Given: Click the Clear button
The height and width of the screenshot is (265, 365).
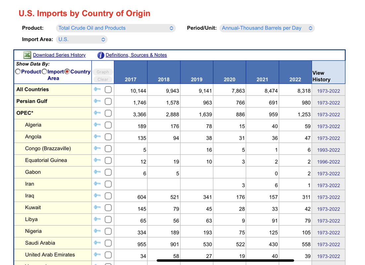Looking at the screenshot, I should pyautogui.click(x=103, y=79).
